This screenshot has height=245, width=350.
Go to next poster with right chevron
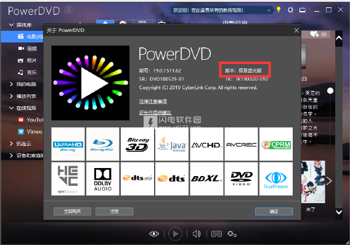[x=329, y=181]
